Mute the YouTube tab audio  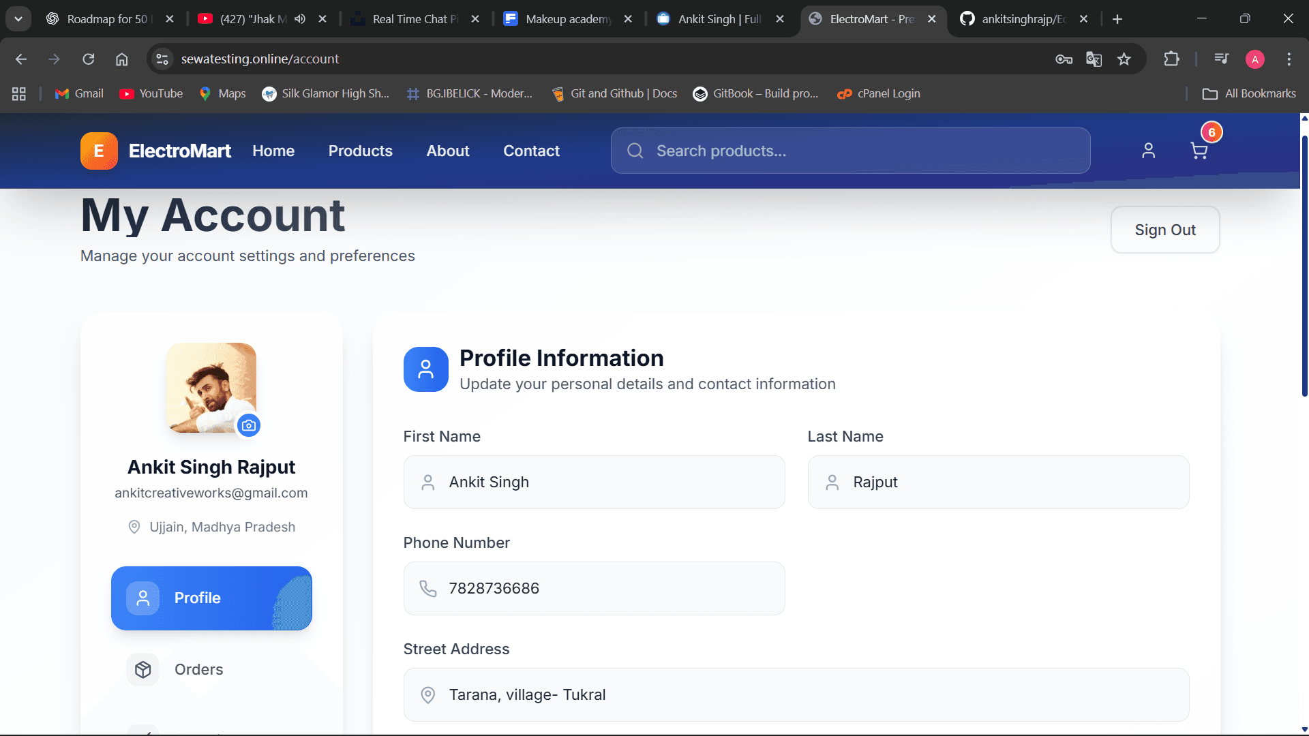[300, 19]
